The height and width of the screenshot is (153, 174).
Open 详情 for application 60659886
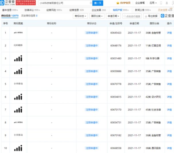click(x=169, y=71)
